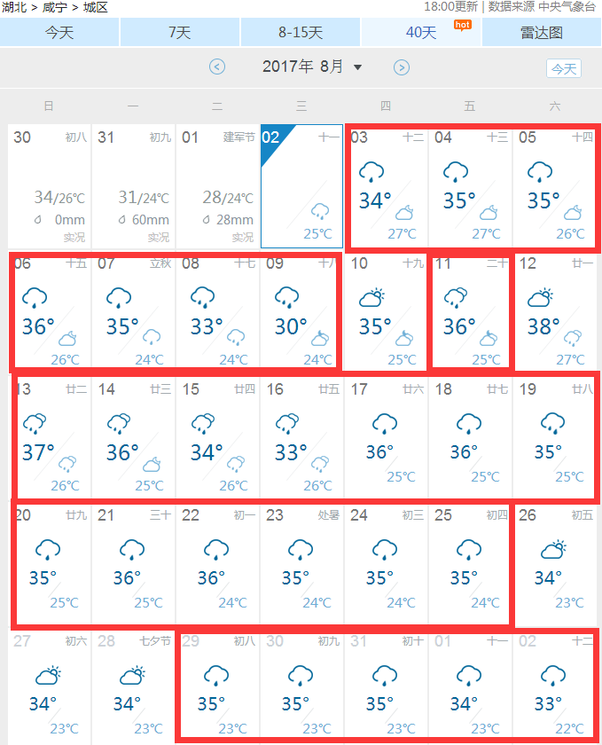Select the 建军节 August 01 cell
This screenshot has width=602, height=745.
217,186
